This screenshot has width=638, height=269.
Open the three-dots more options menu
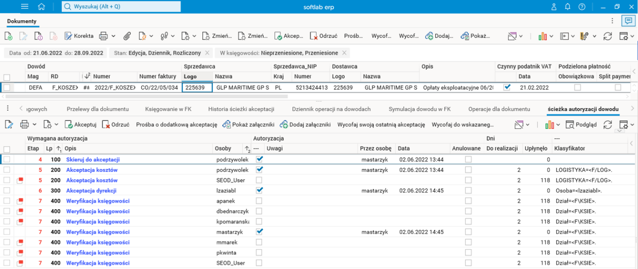(x=612, y=21)
